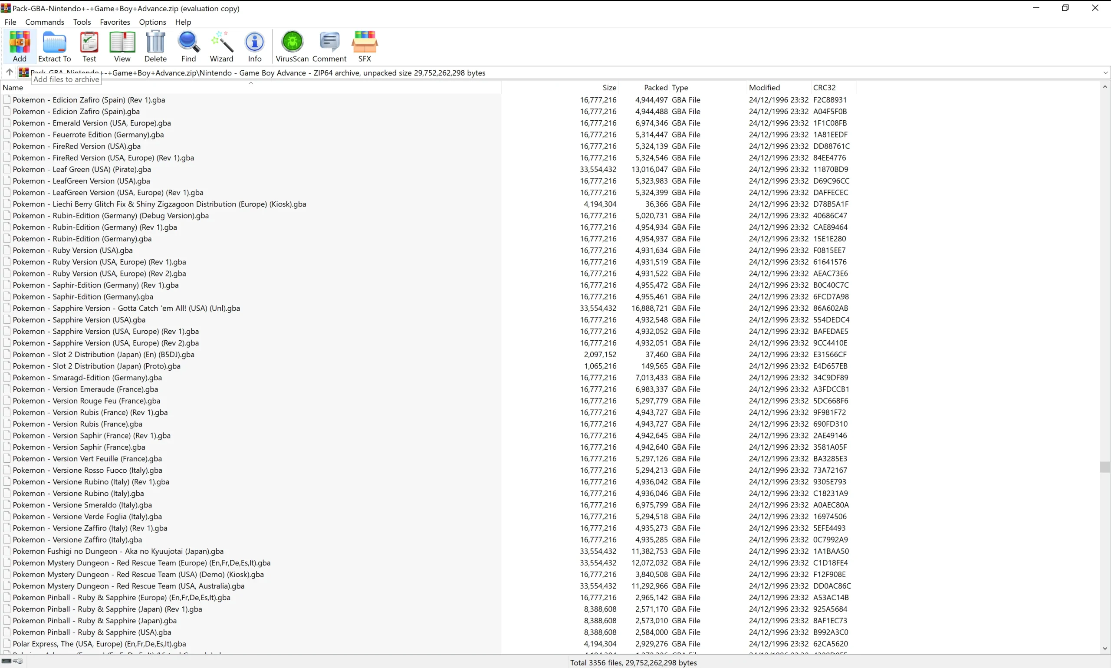Open the Tools menu
The width and height of the screenshot is (1111, 668).
pos(82,22)
